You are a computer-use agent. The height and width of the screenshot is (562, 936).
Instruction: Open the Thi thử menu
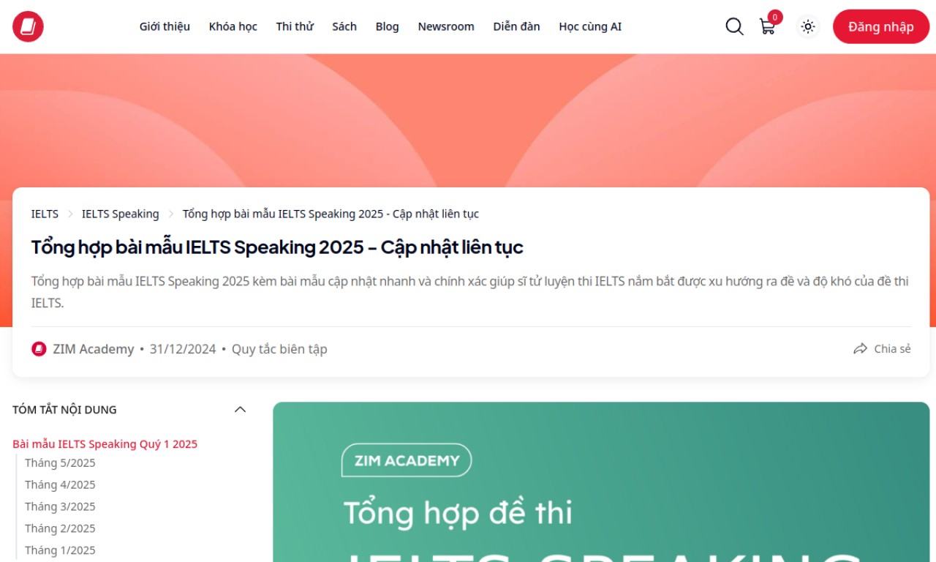point(295,26)
